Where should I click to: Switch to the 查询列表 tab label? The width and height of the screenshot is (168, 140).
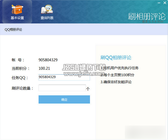47,18
